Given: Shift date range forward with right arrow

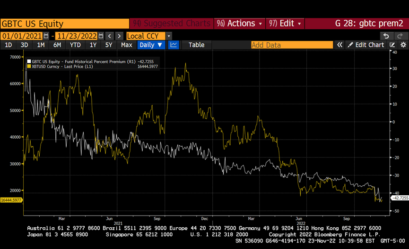Looking at the screenshot, I should point(119,36).
